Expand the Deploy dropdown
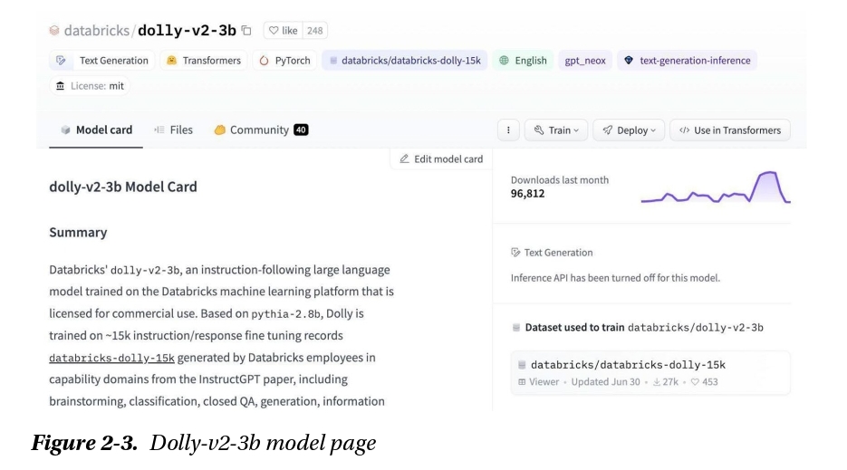This screenshot has height=470, width=847. click(x=629, y=130)
